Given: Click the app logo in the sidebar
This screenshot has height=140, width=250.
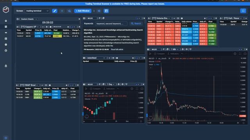Looking at the screenshot, I should [6, 10].
